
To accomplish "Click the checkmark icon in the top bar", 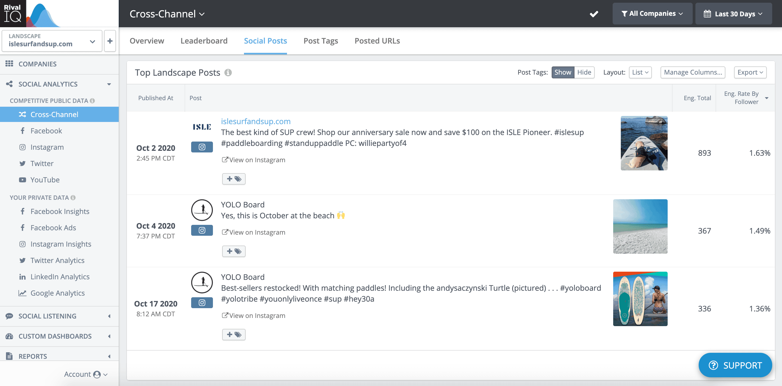I will (594, 14).
